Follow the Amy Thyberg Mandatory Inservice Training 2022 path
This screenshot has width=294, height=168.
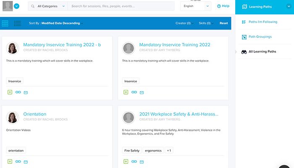coord(126,92)
